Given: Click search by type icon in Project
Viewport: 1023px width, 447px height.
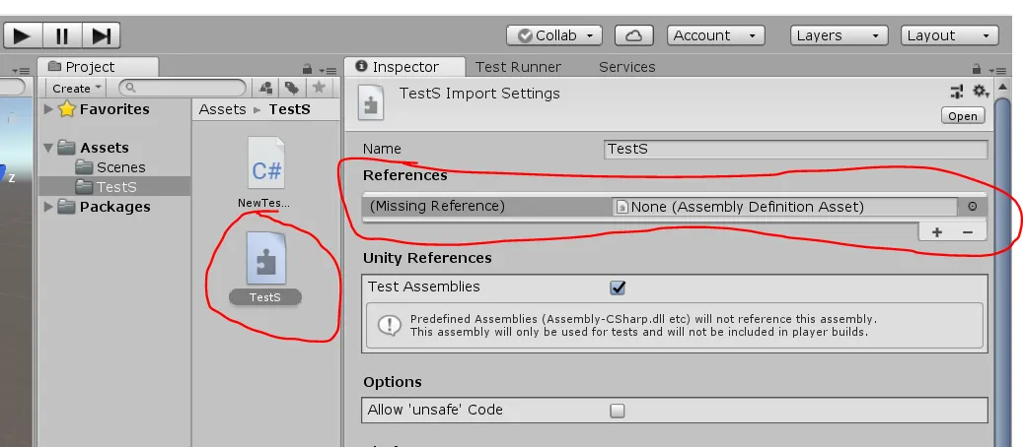Looking at the screenshot, I should pos(266,88).
